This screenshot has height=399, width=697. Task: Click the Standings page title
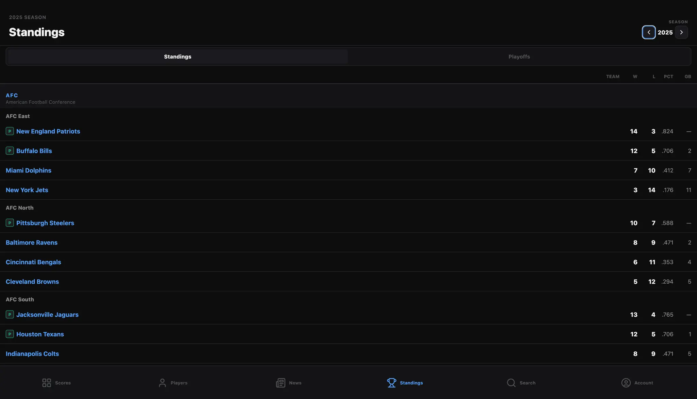point(37,32)
